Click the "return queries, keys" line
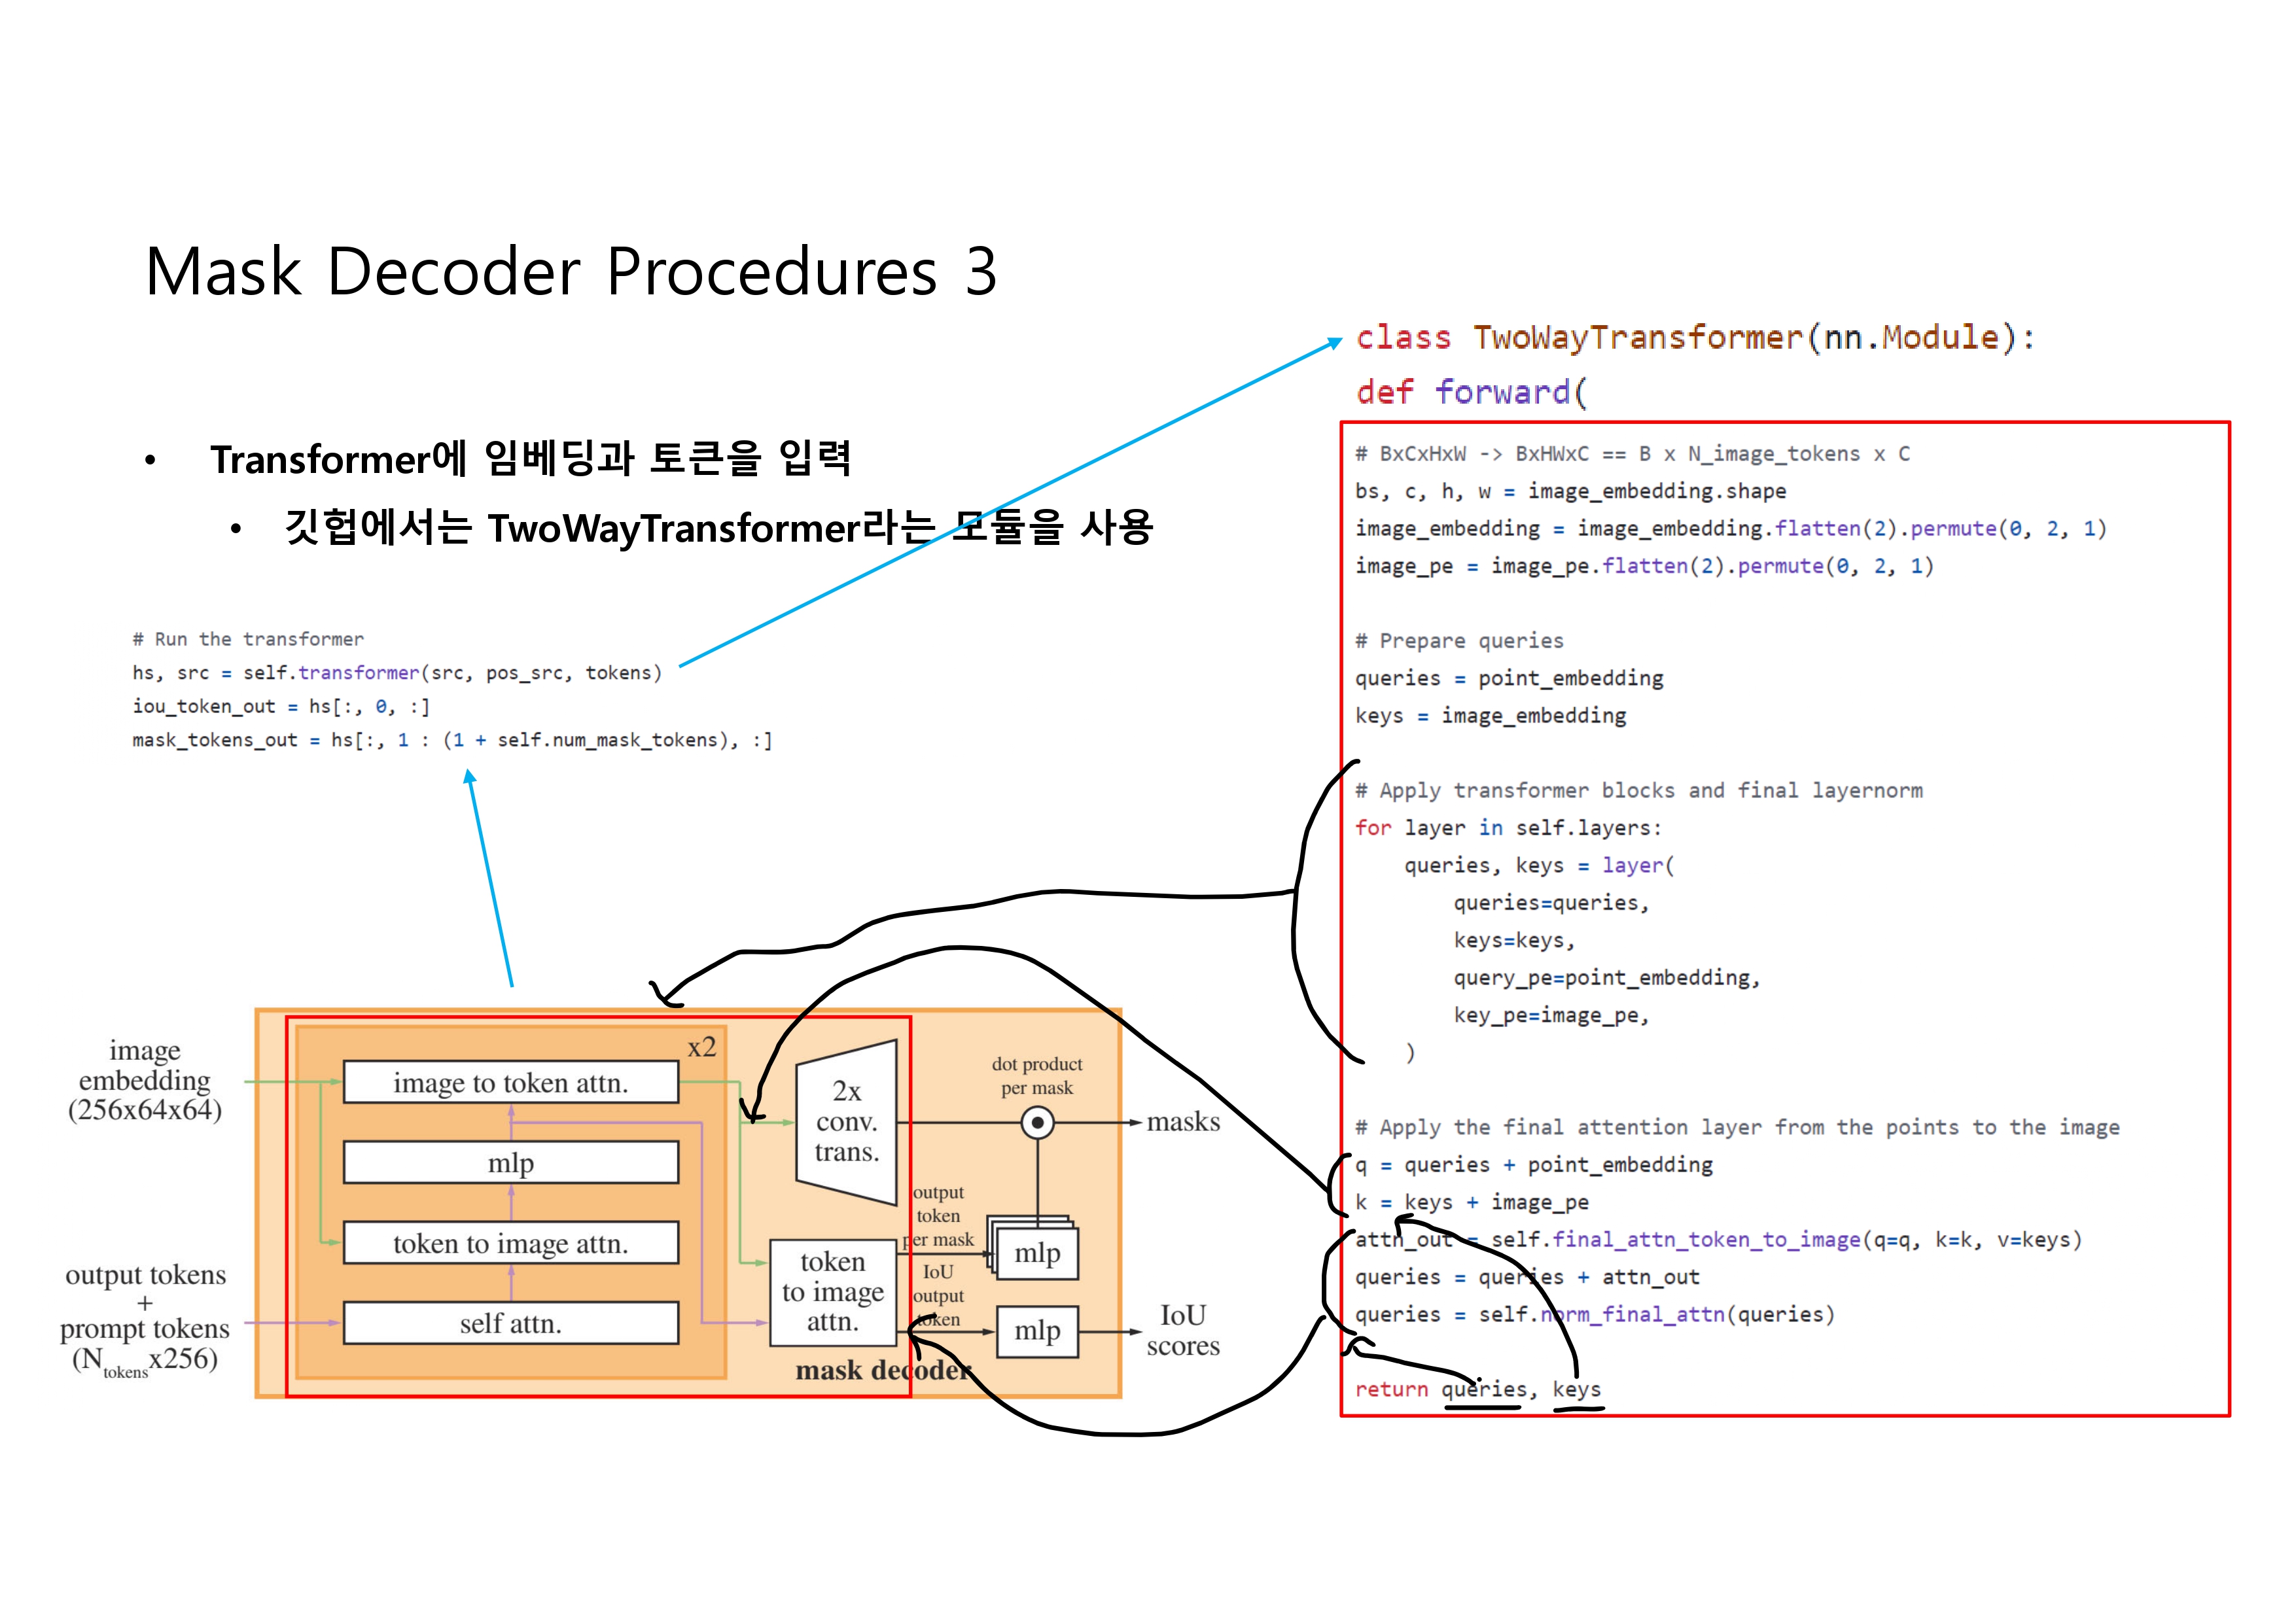This screenshot has height=1623, width=2296. [1478, 1390]
